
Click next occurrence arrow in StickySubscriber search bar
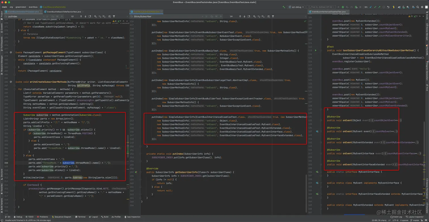(244, 16)
